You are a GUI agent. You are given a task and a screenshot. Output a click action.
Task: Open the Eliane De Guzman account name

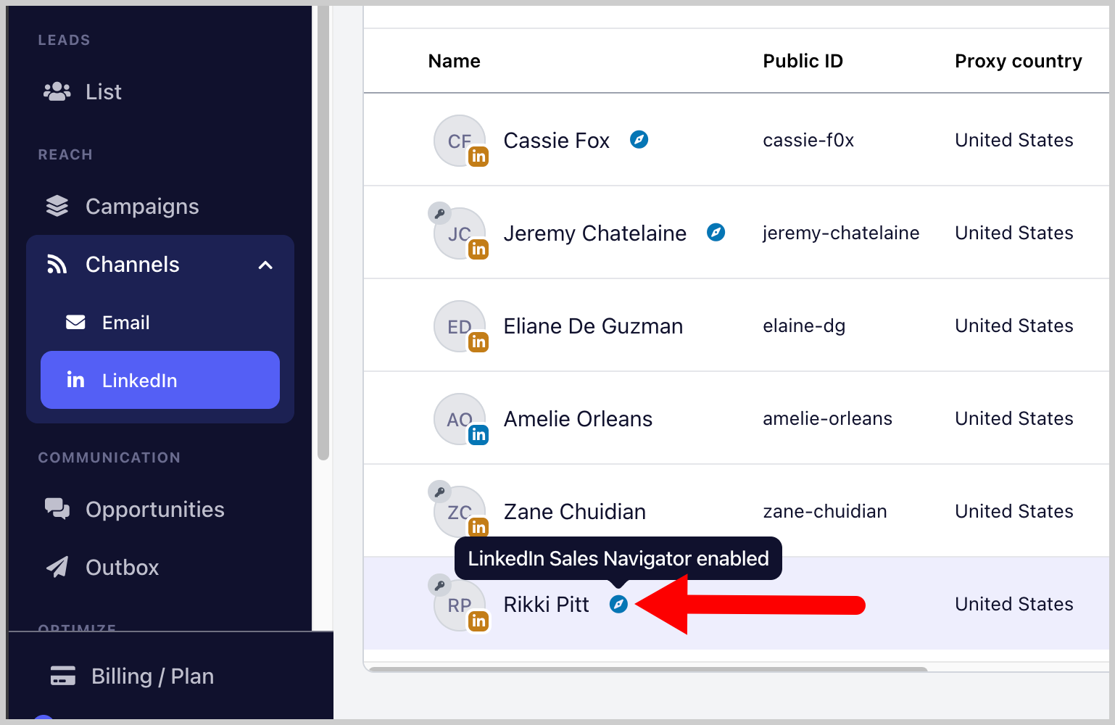point(593,326)
